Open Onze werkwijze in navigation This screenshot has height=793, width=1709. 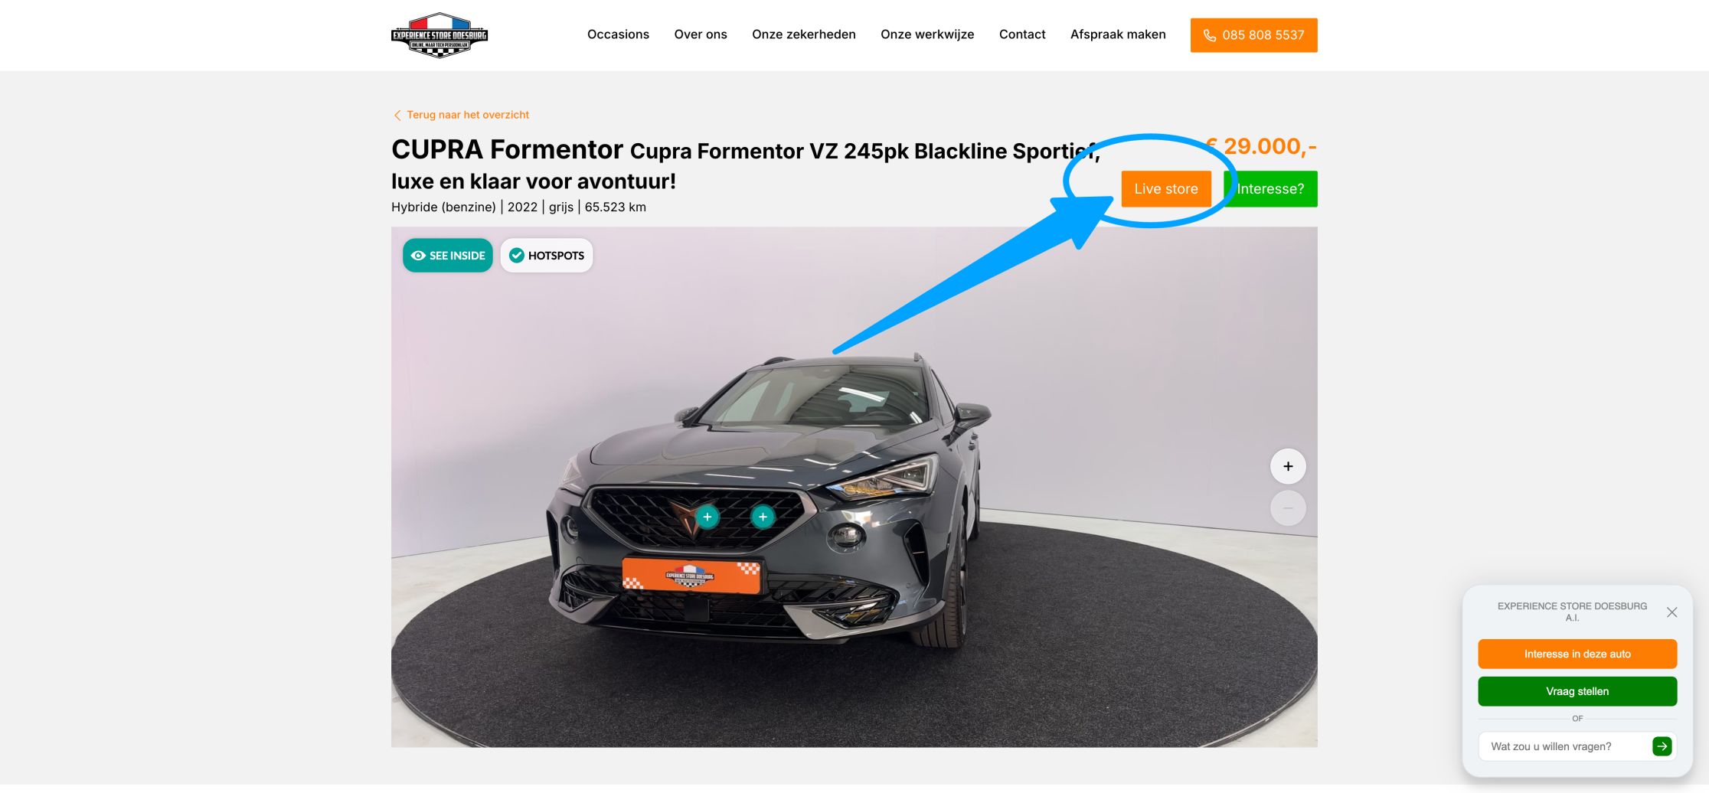(x=927, y=34)
